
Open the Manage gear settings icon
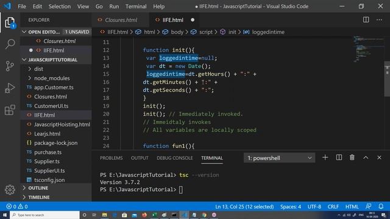(10, 190)
